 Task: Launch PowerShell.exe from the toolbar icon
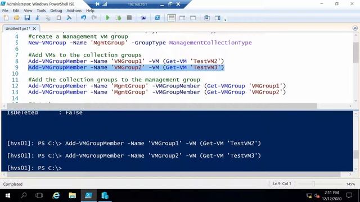coord(157,18)
